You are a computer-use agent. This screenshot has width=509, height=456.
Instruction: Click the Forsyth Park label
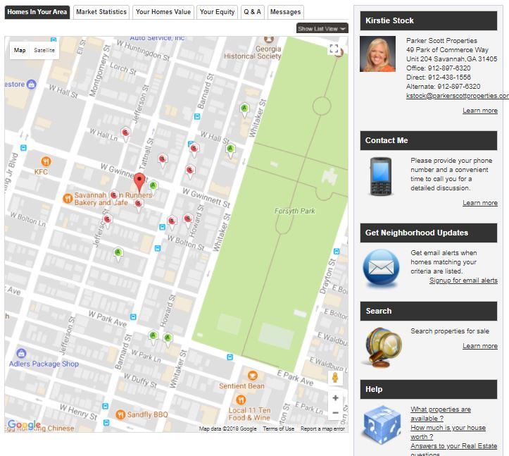coord(295,211)
